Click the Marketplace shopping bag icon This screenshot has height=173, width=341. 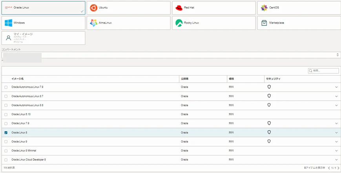click(x=264, y=23)
